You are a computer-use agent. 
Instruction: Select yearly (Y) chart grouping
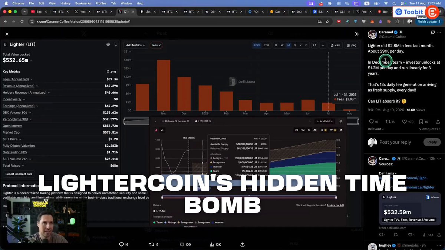pos(301,45)
